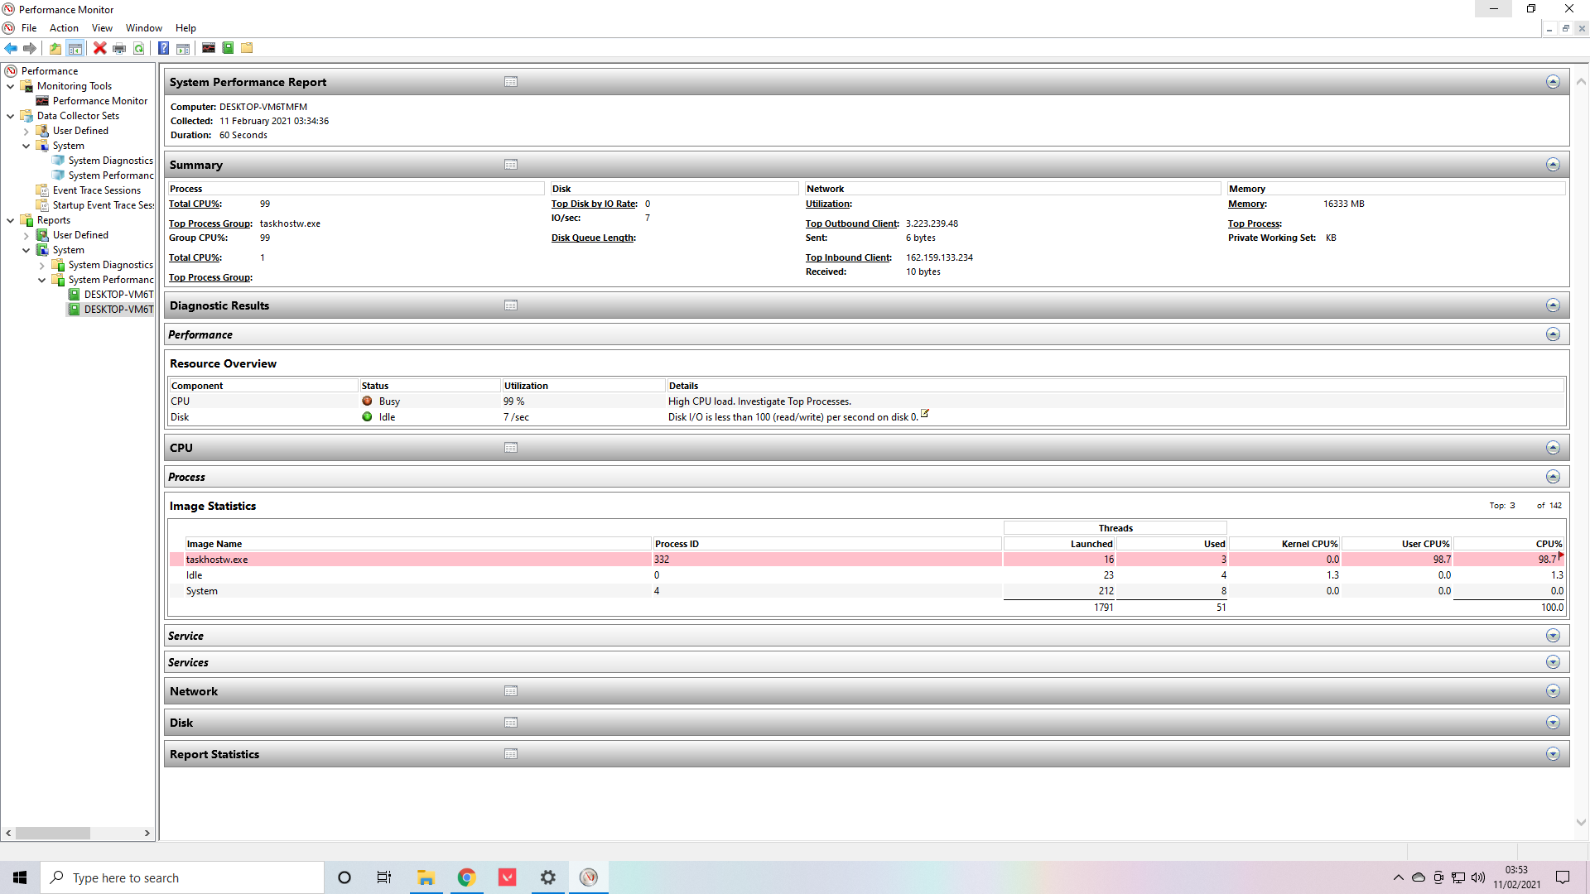
Task: Toggle Show/Hide Console Tree icon
Action: coord(75,48)
